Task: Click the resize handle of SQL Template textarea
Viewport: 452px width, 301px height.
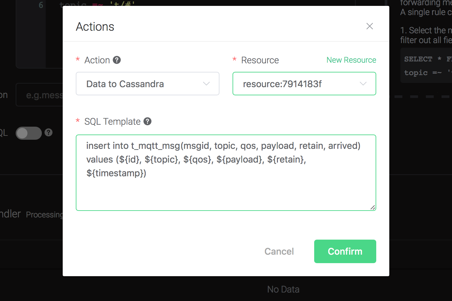Action: (373, 207)
